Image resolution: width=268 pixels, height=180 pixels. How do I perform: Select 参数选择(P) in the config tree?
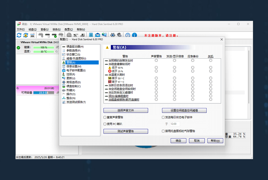click(x=73, y=50)
